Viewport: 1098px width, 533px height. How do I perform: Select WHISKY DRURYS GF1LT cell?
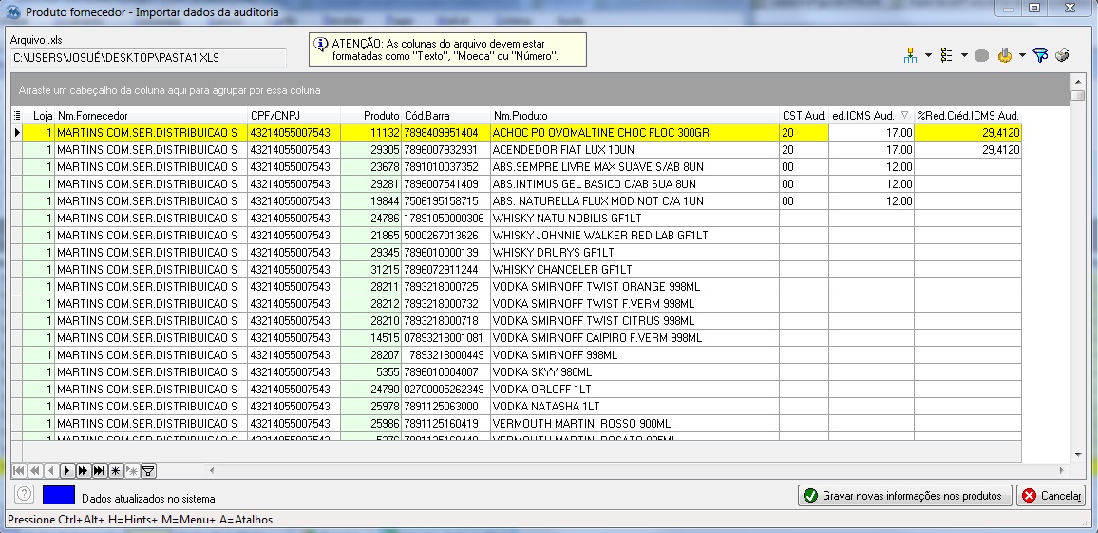coord(634,252)
